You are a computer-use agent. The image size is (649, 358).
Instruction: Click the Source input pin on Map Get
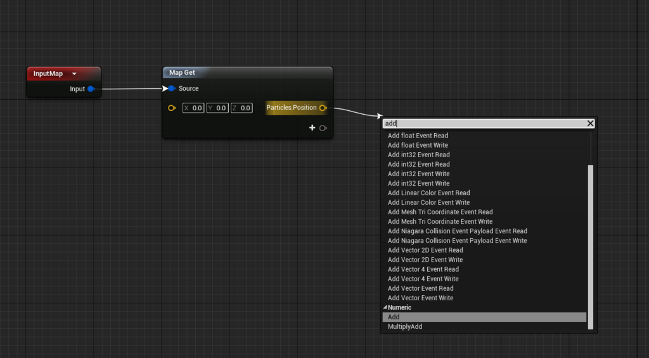tap(171, 89)
